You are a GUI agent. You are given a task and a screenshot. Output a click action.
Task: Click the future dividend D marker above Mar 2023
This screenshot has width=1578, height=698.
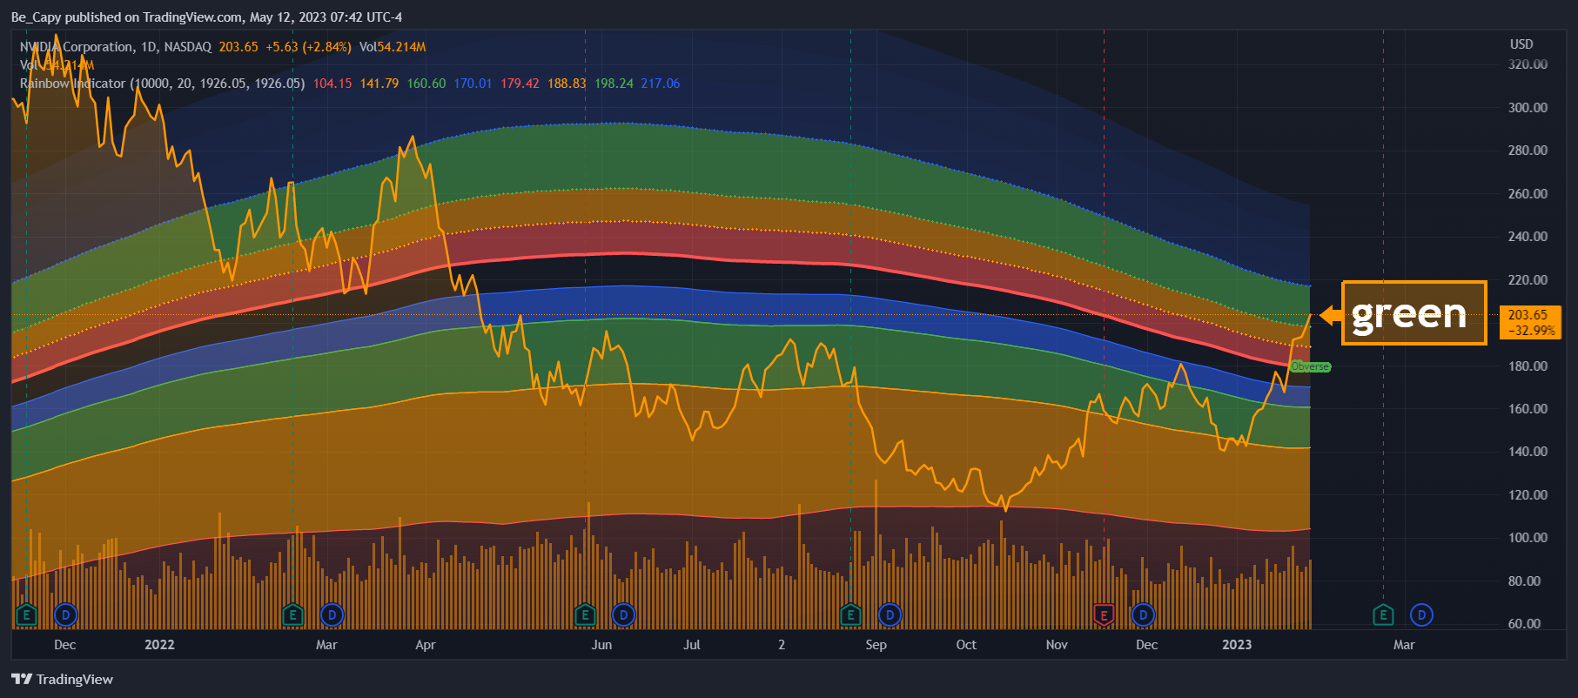click(x=1421, y=615)
